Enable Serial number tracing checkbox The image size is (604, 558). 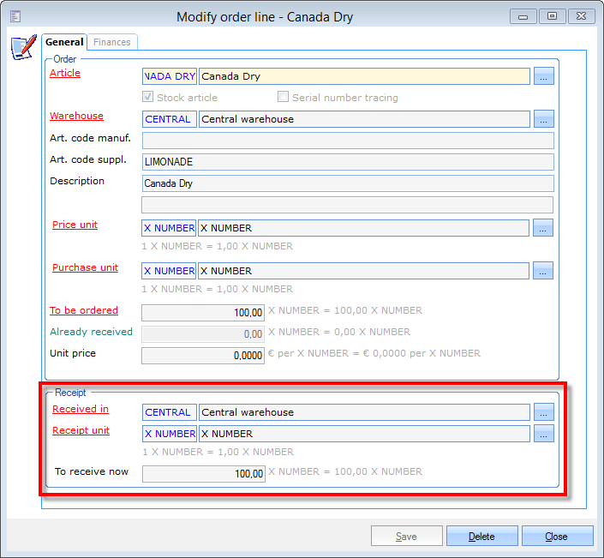284,98
